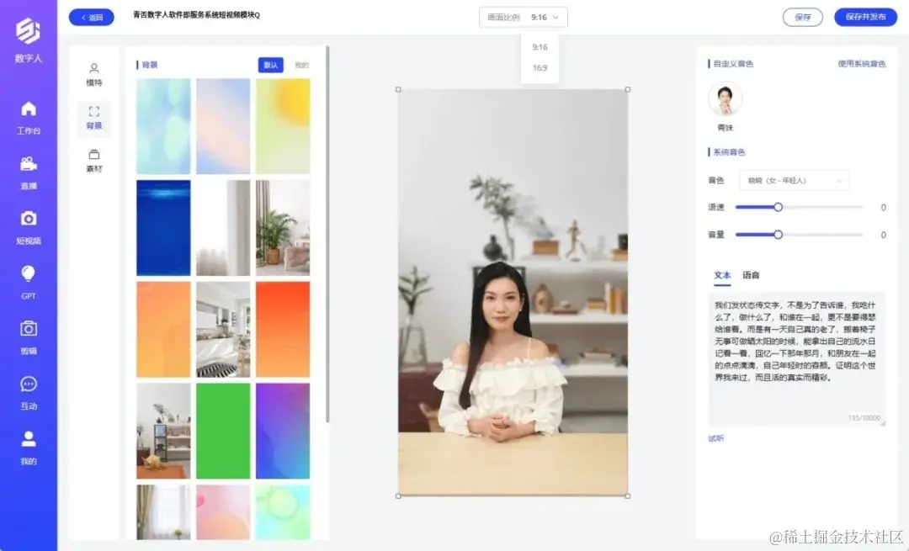This screenshot has height=551, width=909.
Task: Click the 使用系统音色 link
Action: [862, 64]
